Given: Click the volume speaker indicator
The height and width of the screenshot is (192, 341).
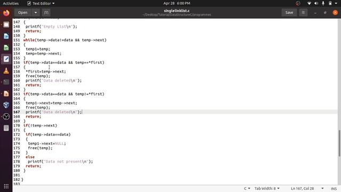Looking at the screenshot, I should point(316,3).
